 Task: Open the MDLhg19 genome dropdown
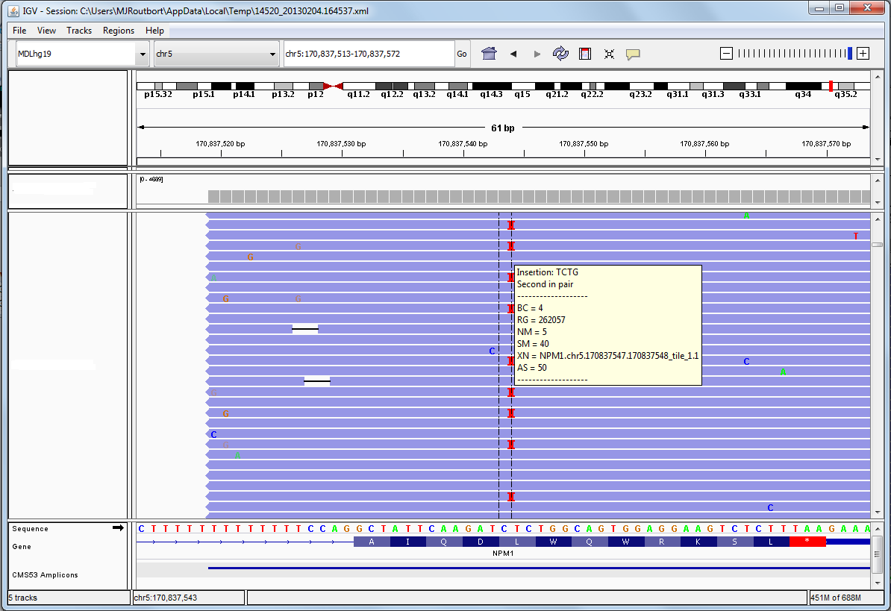tap(82, 54)
